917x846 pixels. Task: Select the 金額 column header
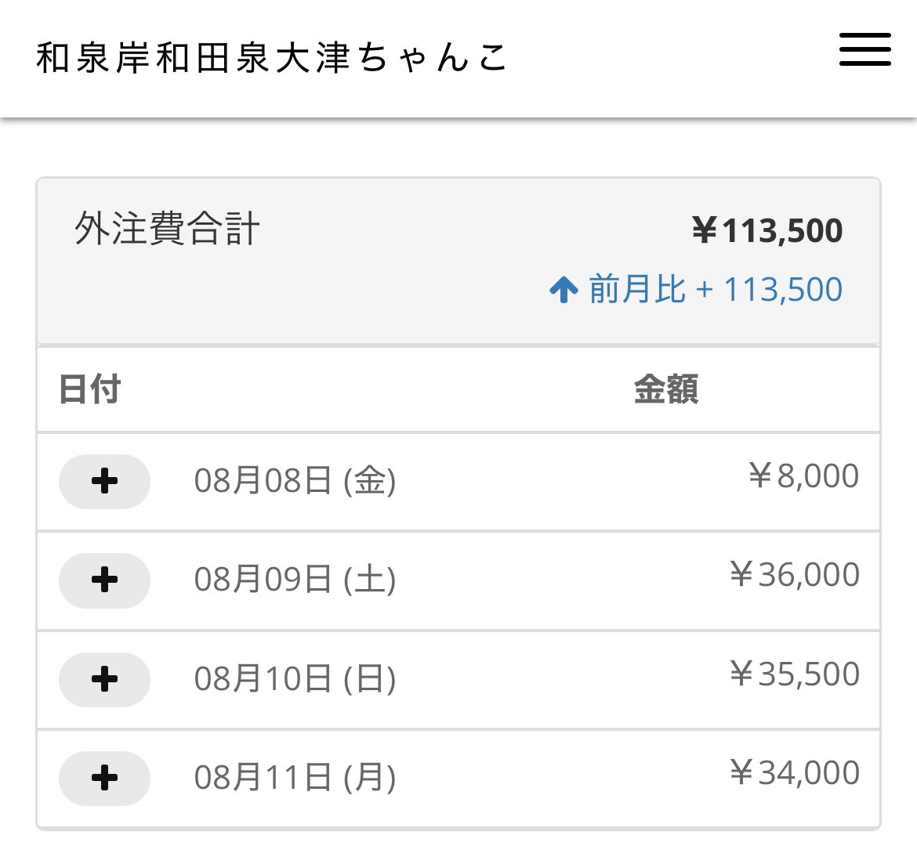[668, 389]
